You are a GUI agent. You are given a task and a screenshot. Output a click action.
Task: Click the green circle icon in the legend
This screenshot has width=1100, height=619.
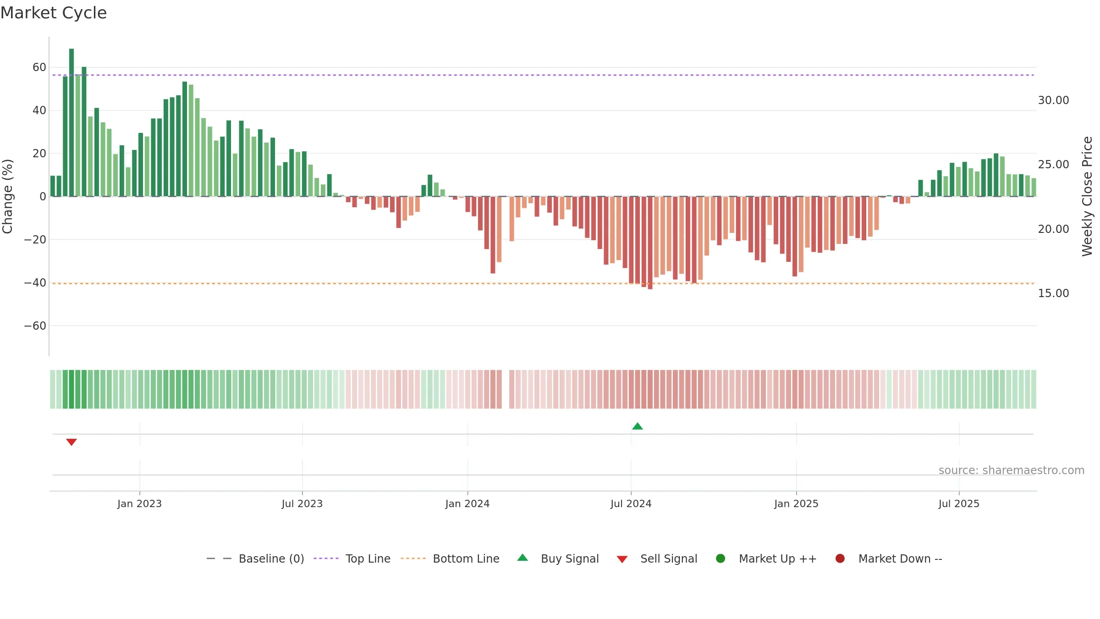(x=720, y=558)
